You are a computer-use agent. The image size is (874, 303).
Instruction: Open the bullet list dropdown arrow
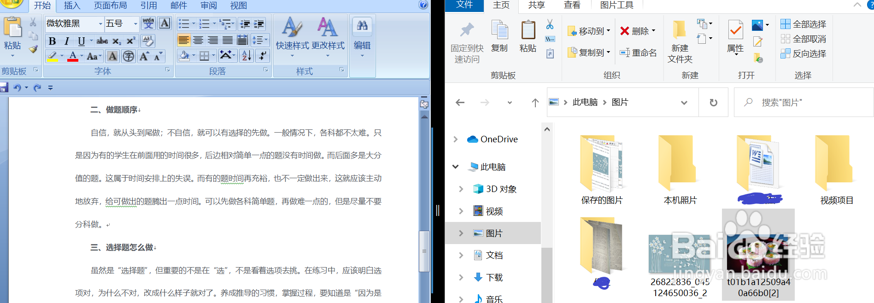(194, 24)
